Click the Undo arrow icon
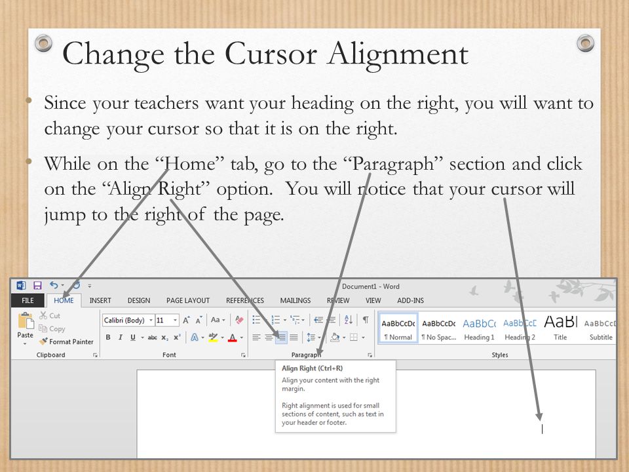The width and height of the screenshot is (629, 472). pos(54,285)
